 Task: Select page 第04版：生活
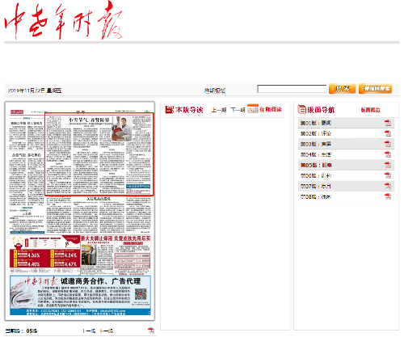(x=316, y=154)
